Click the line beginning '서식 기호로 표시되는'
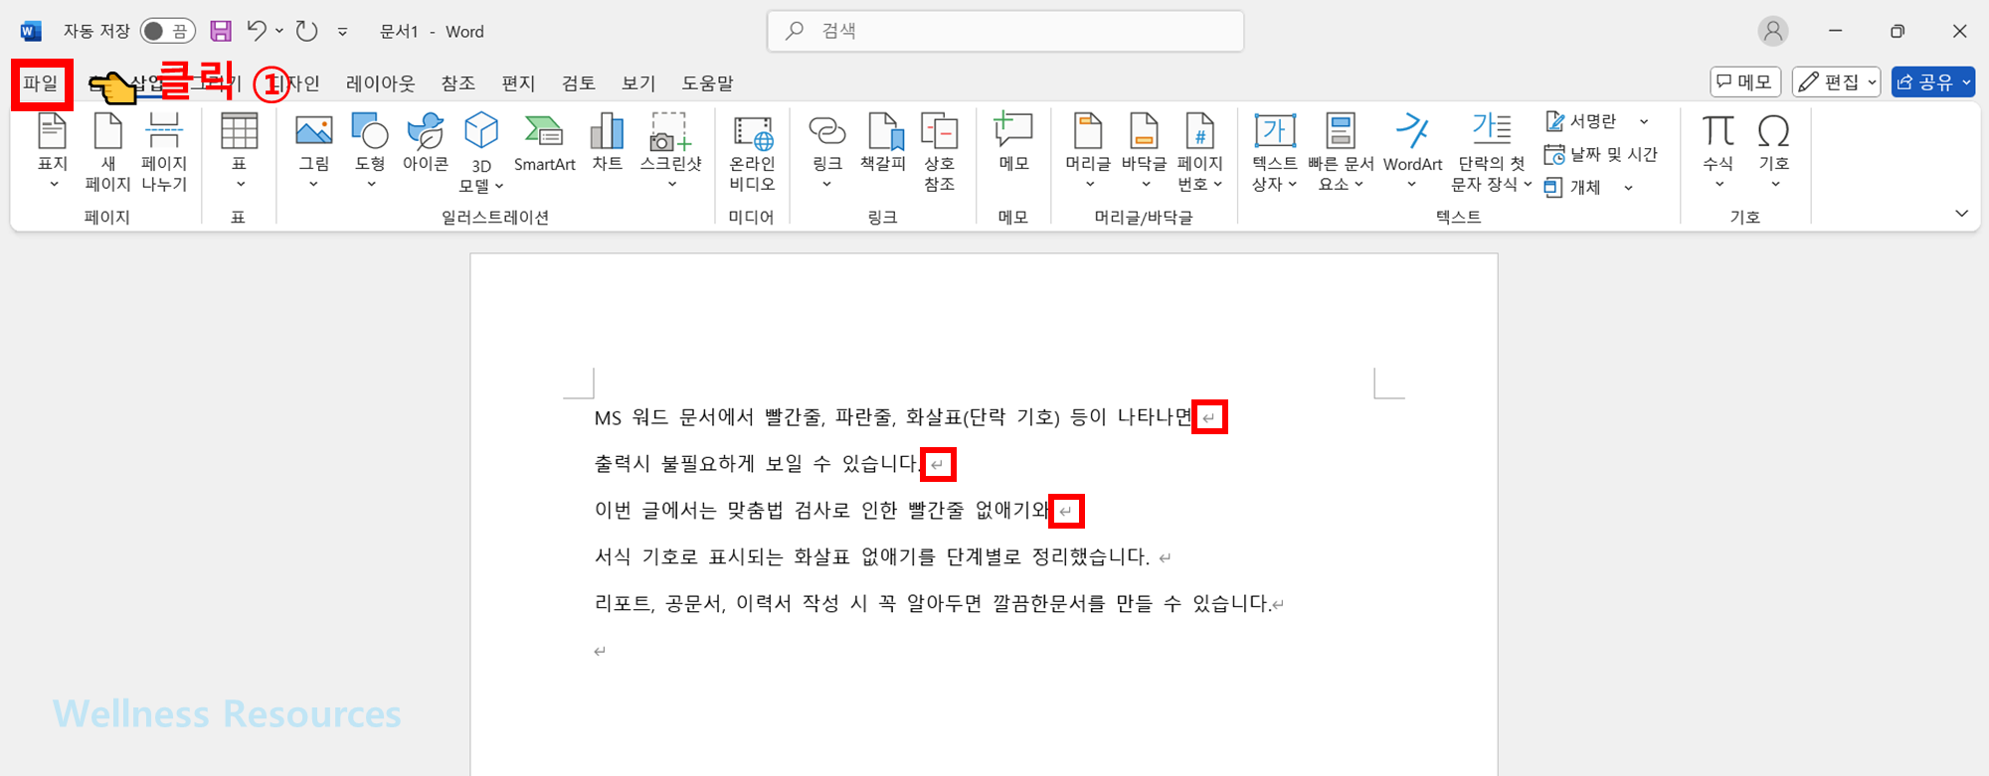 tap(871, 557)
